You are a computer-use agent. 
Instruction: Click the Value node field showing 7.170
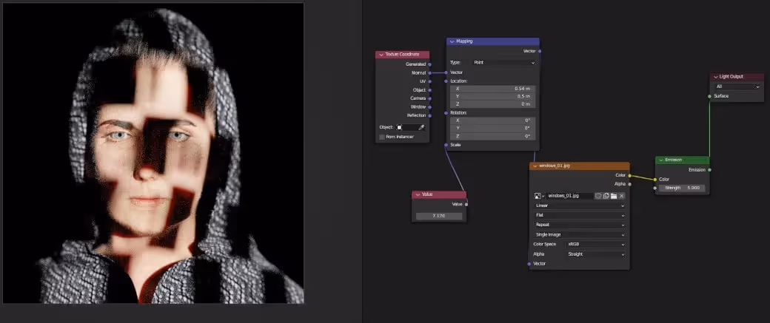click(439, 216)
